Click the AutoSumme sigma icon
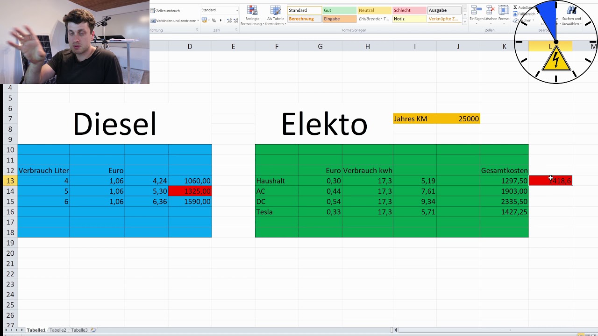Screen dimensions: 598x336 515,7
